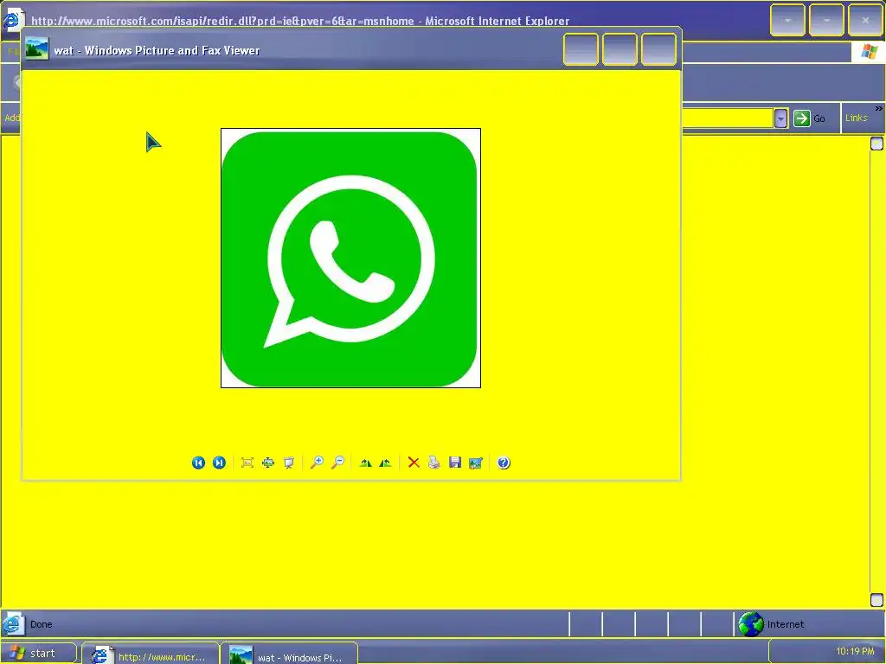The height and width of the screenshot is (664, 886).
Task: Delete the picture with red X
Action: (x=414, y=463)
